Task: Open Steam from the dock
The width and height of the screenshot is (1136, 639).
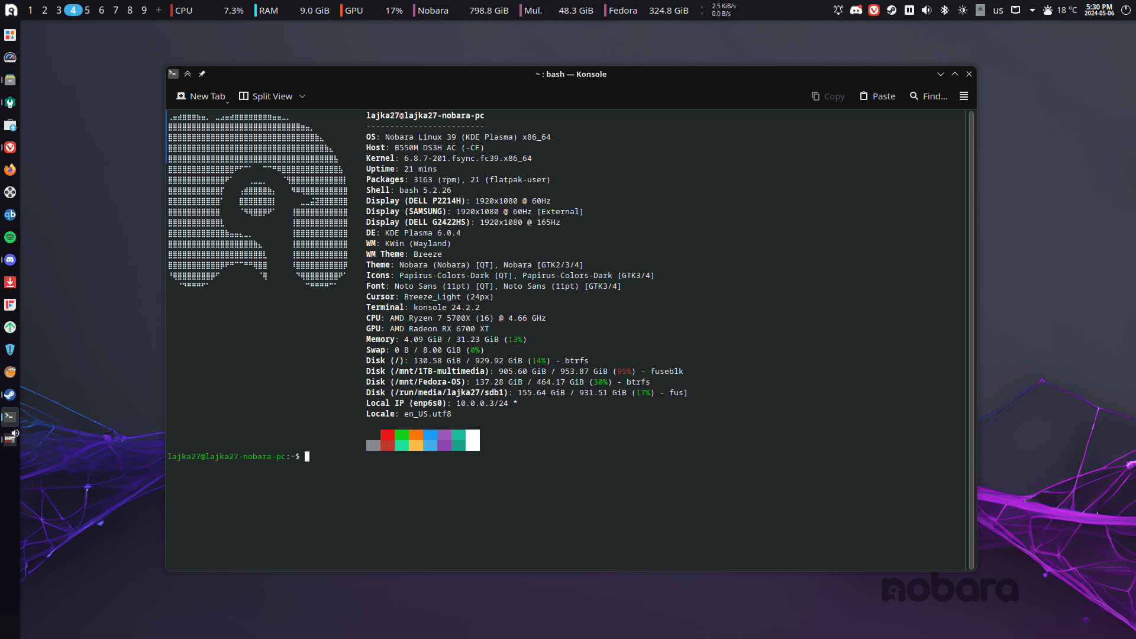Action: [10, 395]
